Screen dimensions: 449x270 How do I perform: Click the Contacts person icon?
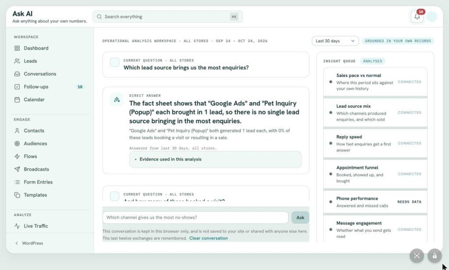pyautogui.click(x=17, y=131)
